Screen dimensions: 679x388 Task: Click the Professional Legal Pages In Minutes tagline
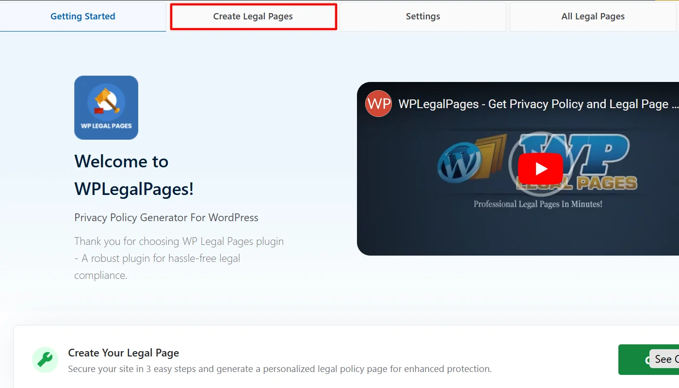(x=537, y=204)
